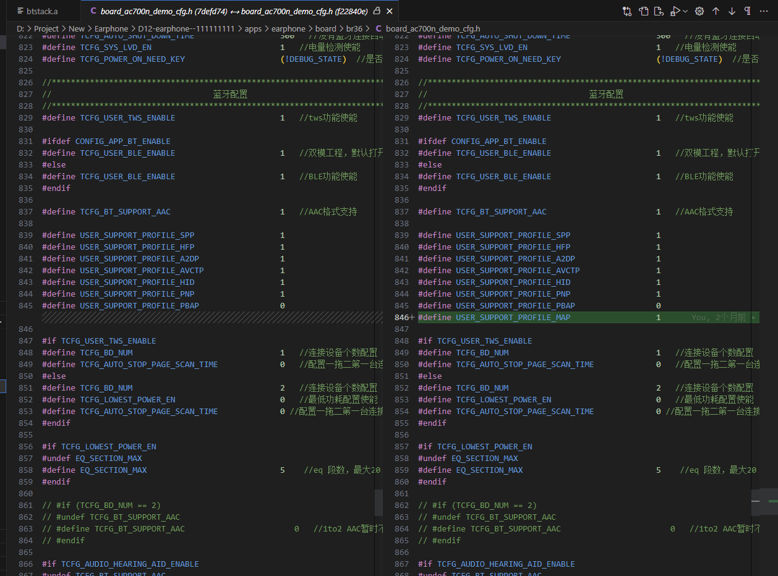
Task: Click the lowercase earphone breadcrumb
Action: [288, 28]
